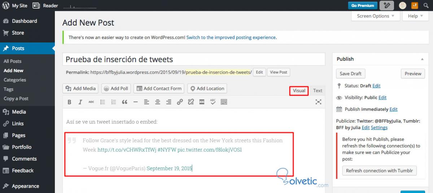433x193 pixels.
Task: Click the Add Poll button
Action: tap(116, 88)
